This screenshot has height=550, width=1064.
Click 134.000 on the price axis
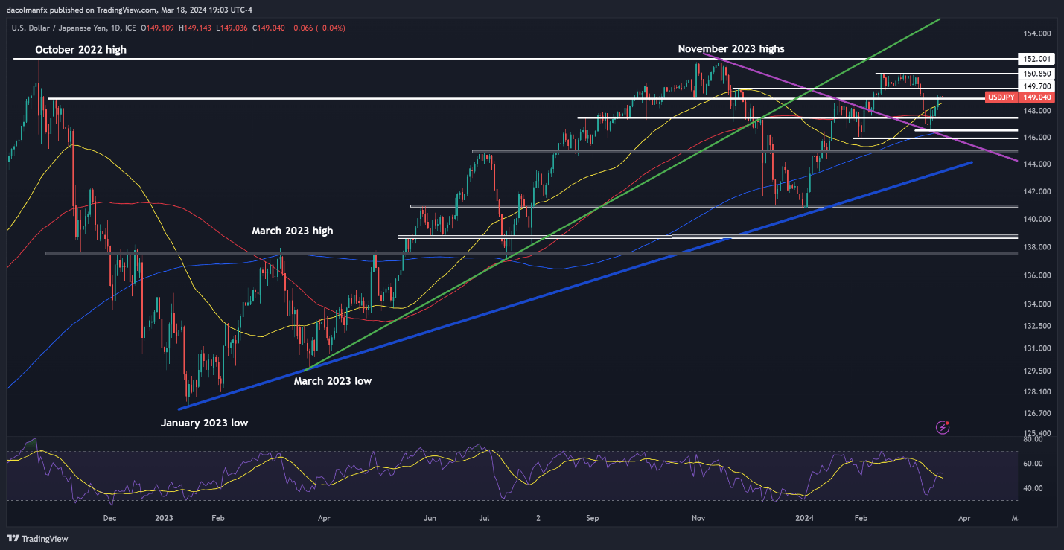coord(1036,304)
